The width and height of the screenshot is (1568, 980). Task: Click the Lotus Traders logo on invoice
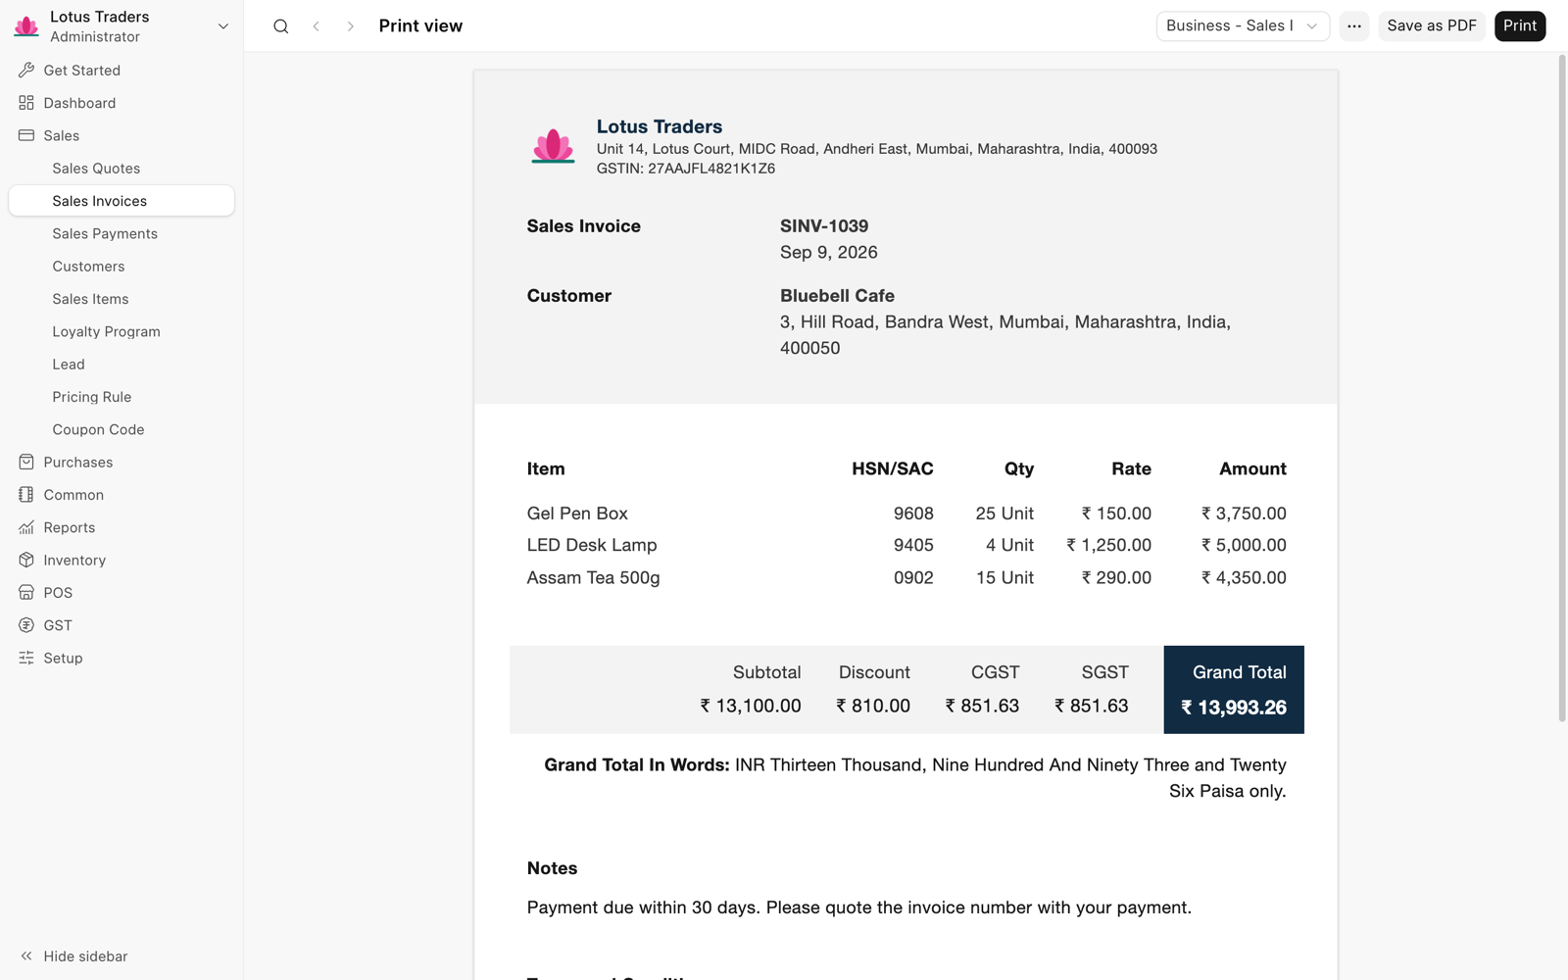pos(553,147)
